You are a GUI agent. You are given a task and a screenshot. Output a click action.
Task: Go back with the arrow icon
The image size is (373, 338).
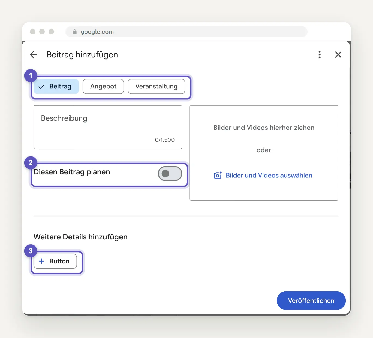coord(34,55)
